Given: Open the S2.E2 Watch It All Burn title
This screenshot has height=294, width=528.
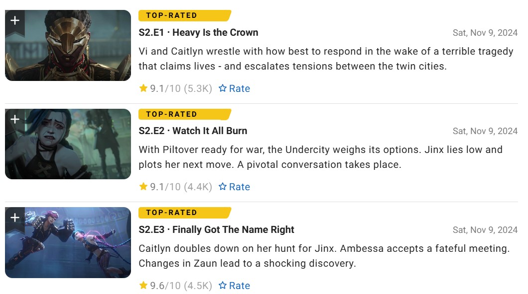Looking at the screenshot, I should pos(193,131).
